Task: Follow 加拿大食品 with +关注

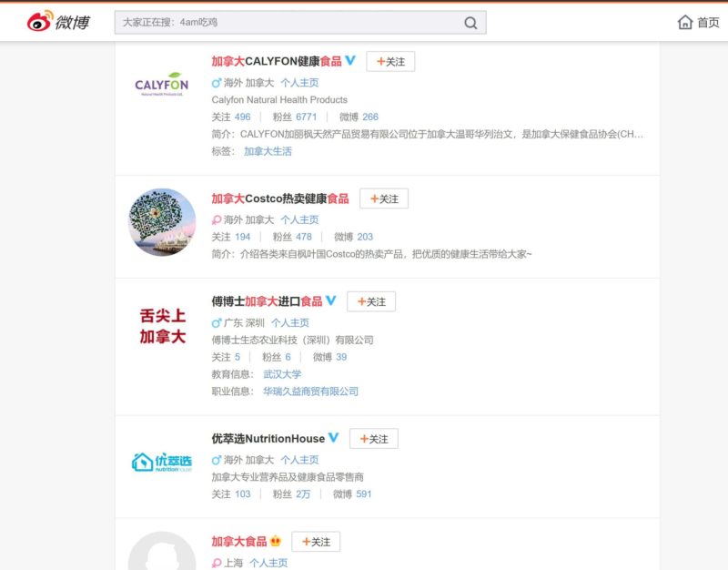Action: pyautogui.click(x=316, y=542)
